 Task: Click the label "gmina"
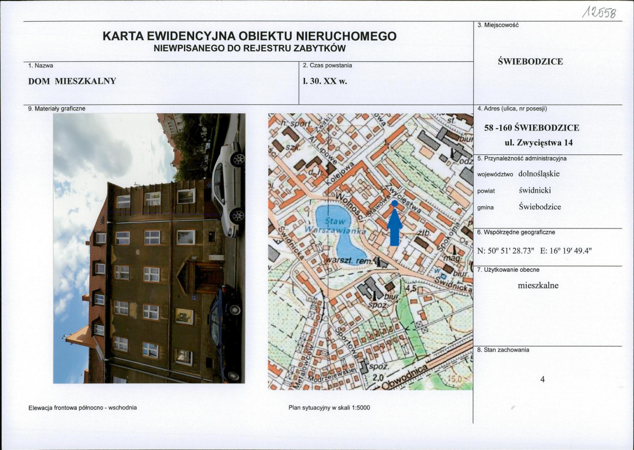(x=485, y=207)
